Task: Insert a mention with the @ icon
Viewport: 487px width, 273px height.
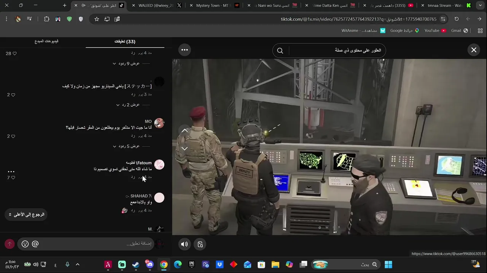Action: pos(35,244)
